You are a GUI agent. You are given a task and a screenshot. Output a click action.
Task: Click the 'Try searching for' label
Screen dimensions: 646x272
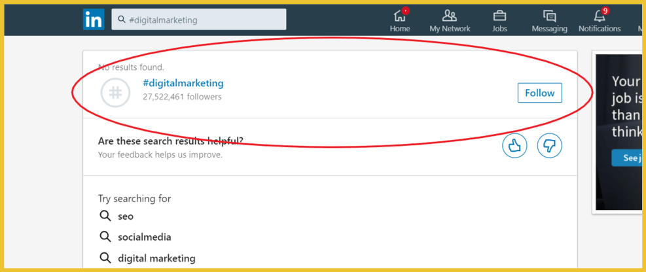coord(134,199)
